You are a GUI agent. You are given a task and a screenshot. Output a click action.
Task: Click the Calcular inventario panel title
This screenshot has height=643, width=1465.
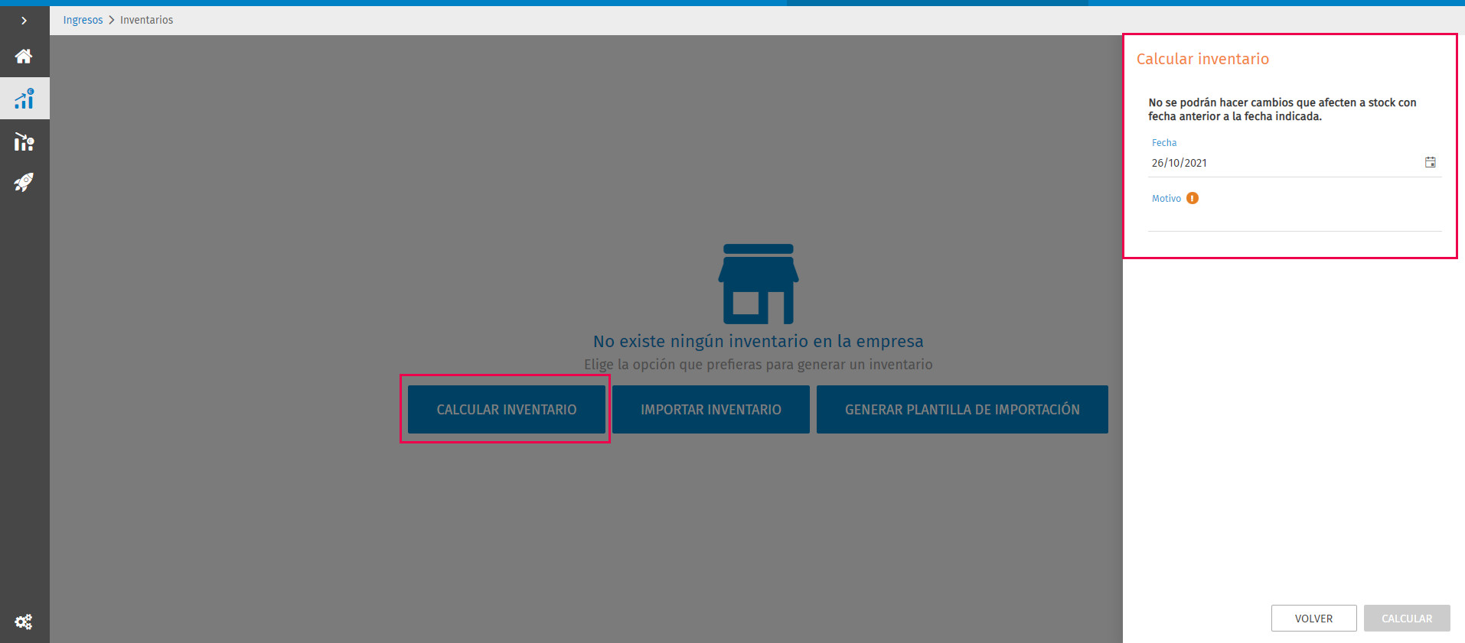pos(1202,59)
